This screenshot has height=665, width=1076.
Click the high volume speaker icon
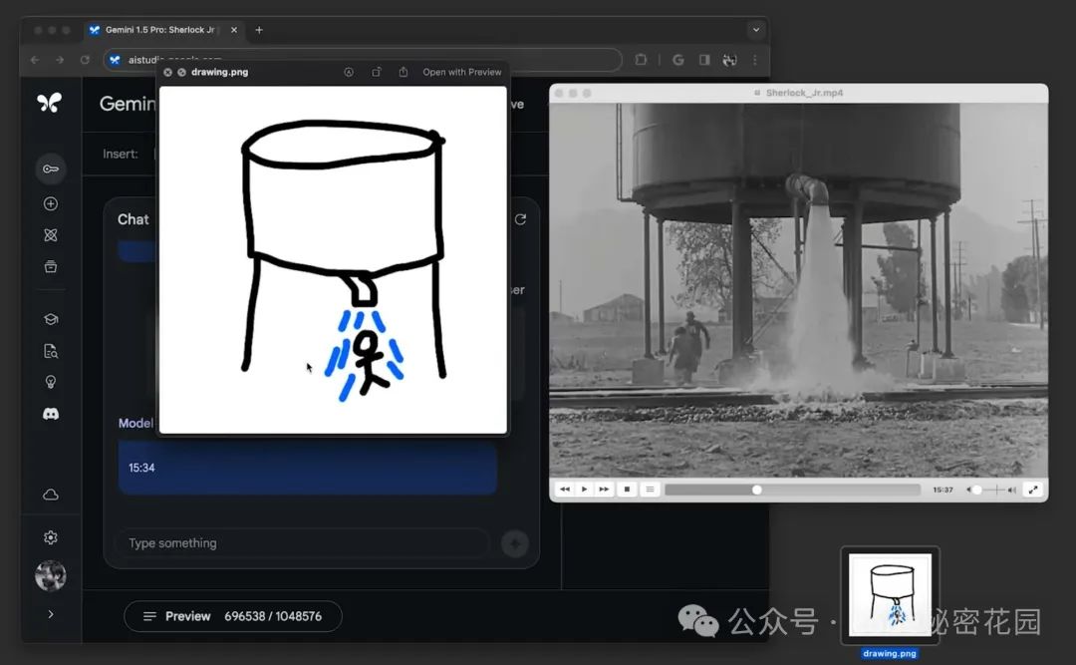tap(1011, 490)
